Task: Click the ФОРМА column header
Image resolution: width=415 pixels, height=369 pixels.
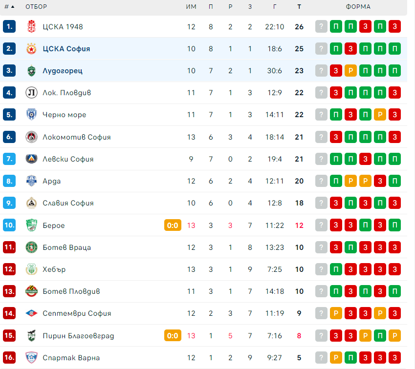Action: coord(358,7)
